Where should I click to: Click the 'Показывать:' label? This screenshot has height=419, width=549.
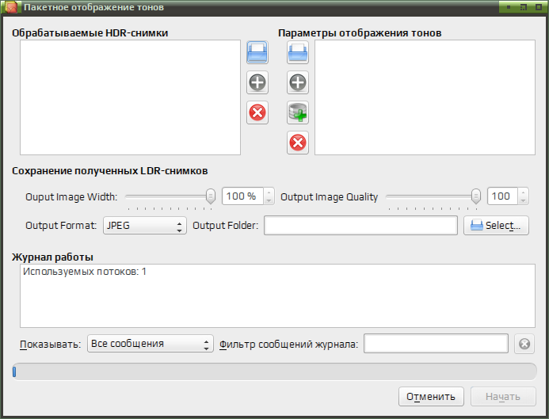click(x=50, y=345)
